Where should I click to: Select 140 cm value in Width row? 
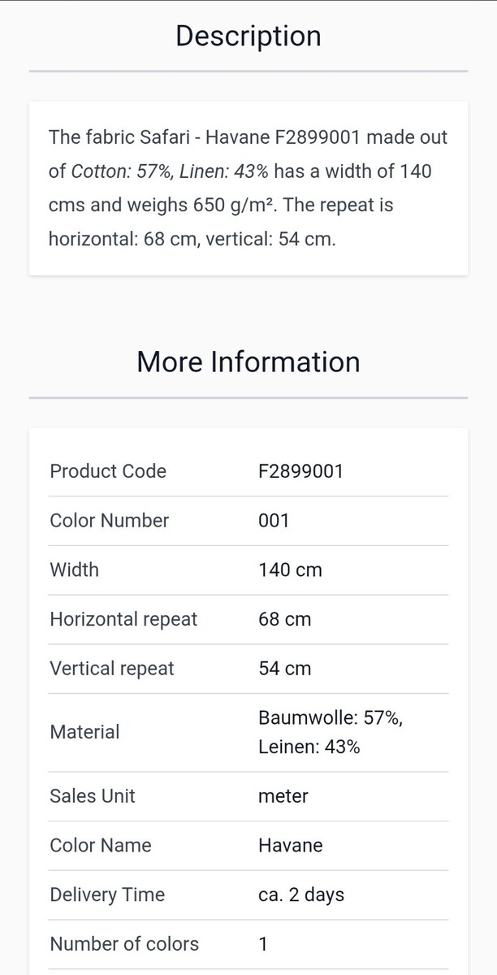coord(290,570)
